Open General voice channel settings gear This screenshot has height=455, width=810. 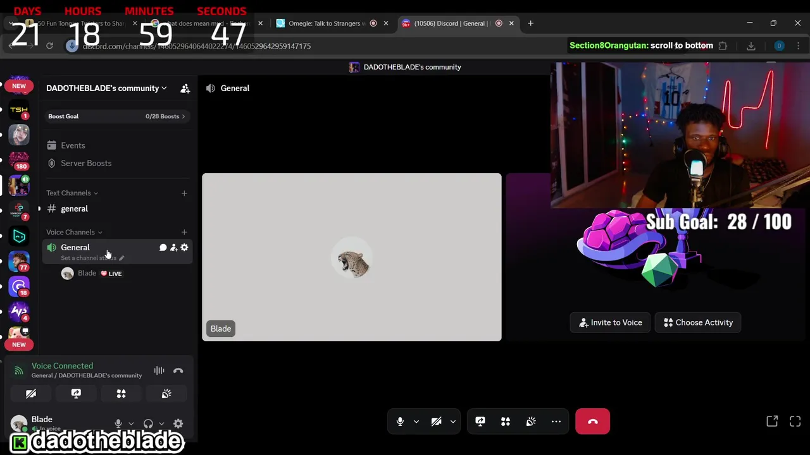tap(184, 248)
